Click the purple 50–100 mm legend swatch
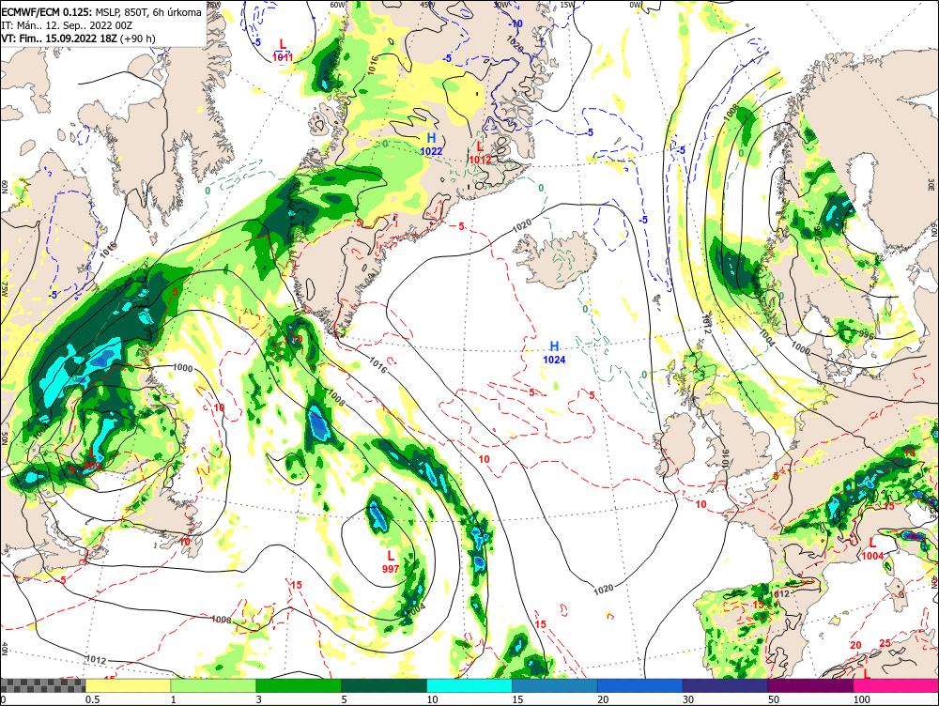 coord(810,685)
